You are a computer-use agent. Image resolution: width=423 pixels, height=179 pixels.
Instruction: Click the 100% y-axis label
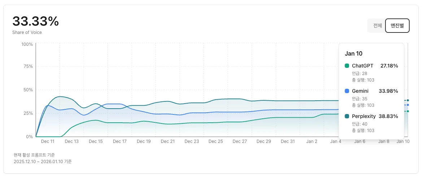coord(27,44)
